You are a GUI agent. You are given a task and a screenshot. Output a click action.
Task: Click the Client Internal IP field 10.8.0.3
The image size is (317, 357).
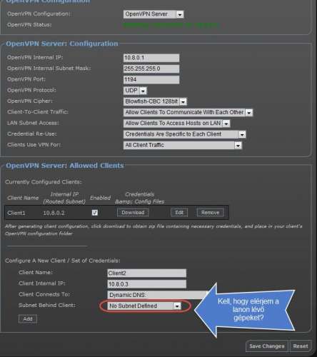click(x=146, y=284)
